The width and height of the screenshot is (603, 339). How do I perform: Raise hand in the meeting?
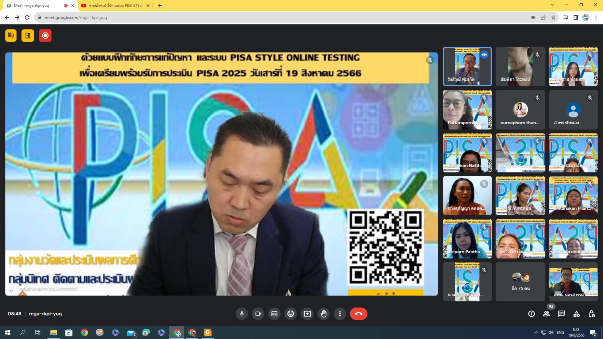click(324, 314)
